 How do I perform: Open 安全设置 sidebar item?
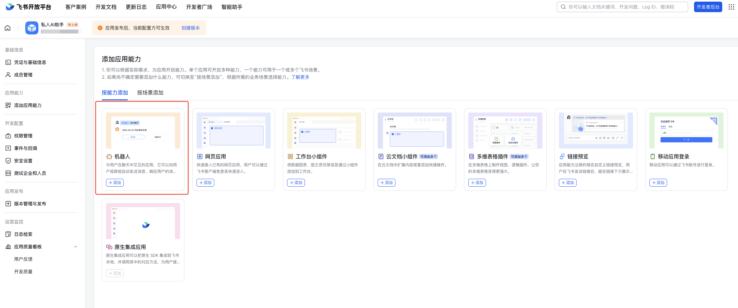point(23,161)
